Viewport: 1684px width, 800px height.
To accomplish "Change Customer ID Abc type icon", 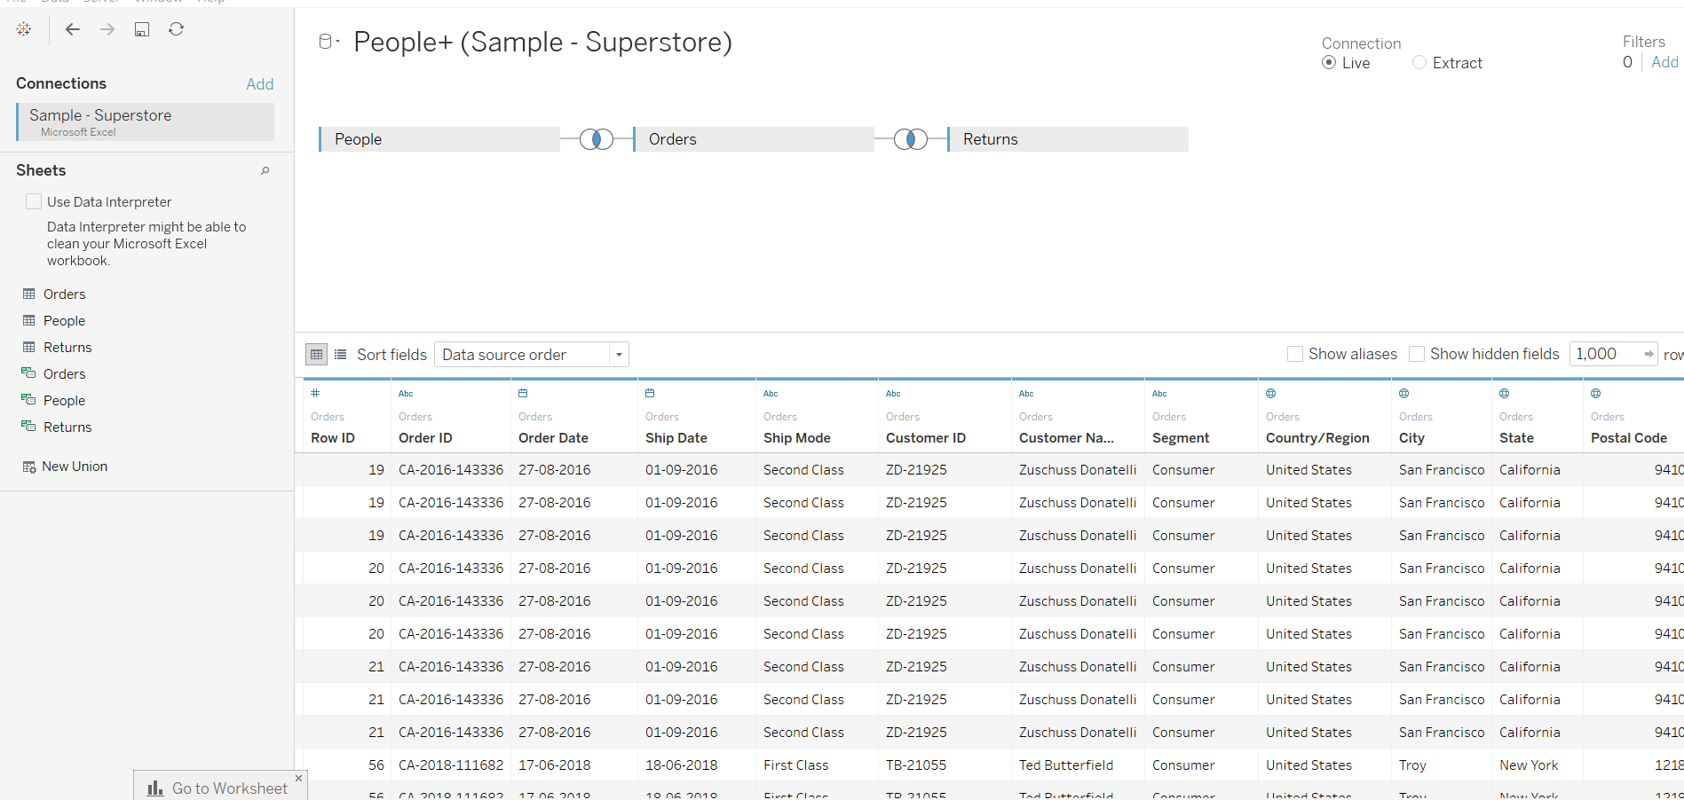I will pyautogui.click(x=893, y=393).
